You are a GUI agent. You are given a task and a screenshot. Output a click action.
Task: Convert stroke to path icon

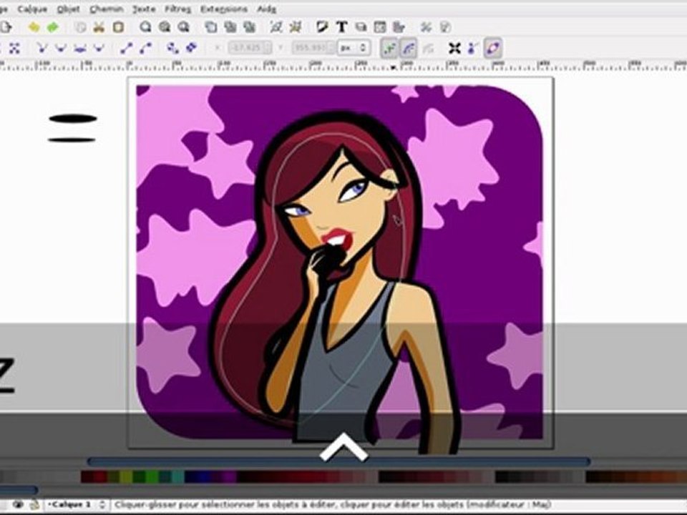(x=192, y=48)
